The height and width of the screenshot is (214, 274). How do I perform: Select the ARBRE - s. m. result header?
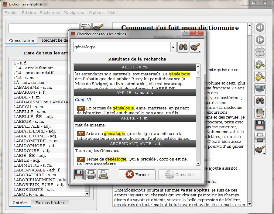(135, 118)
